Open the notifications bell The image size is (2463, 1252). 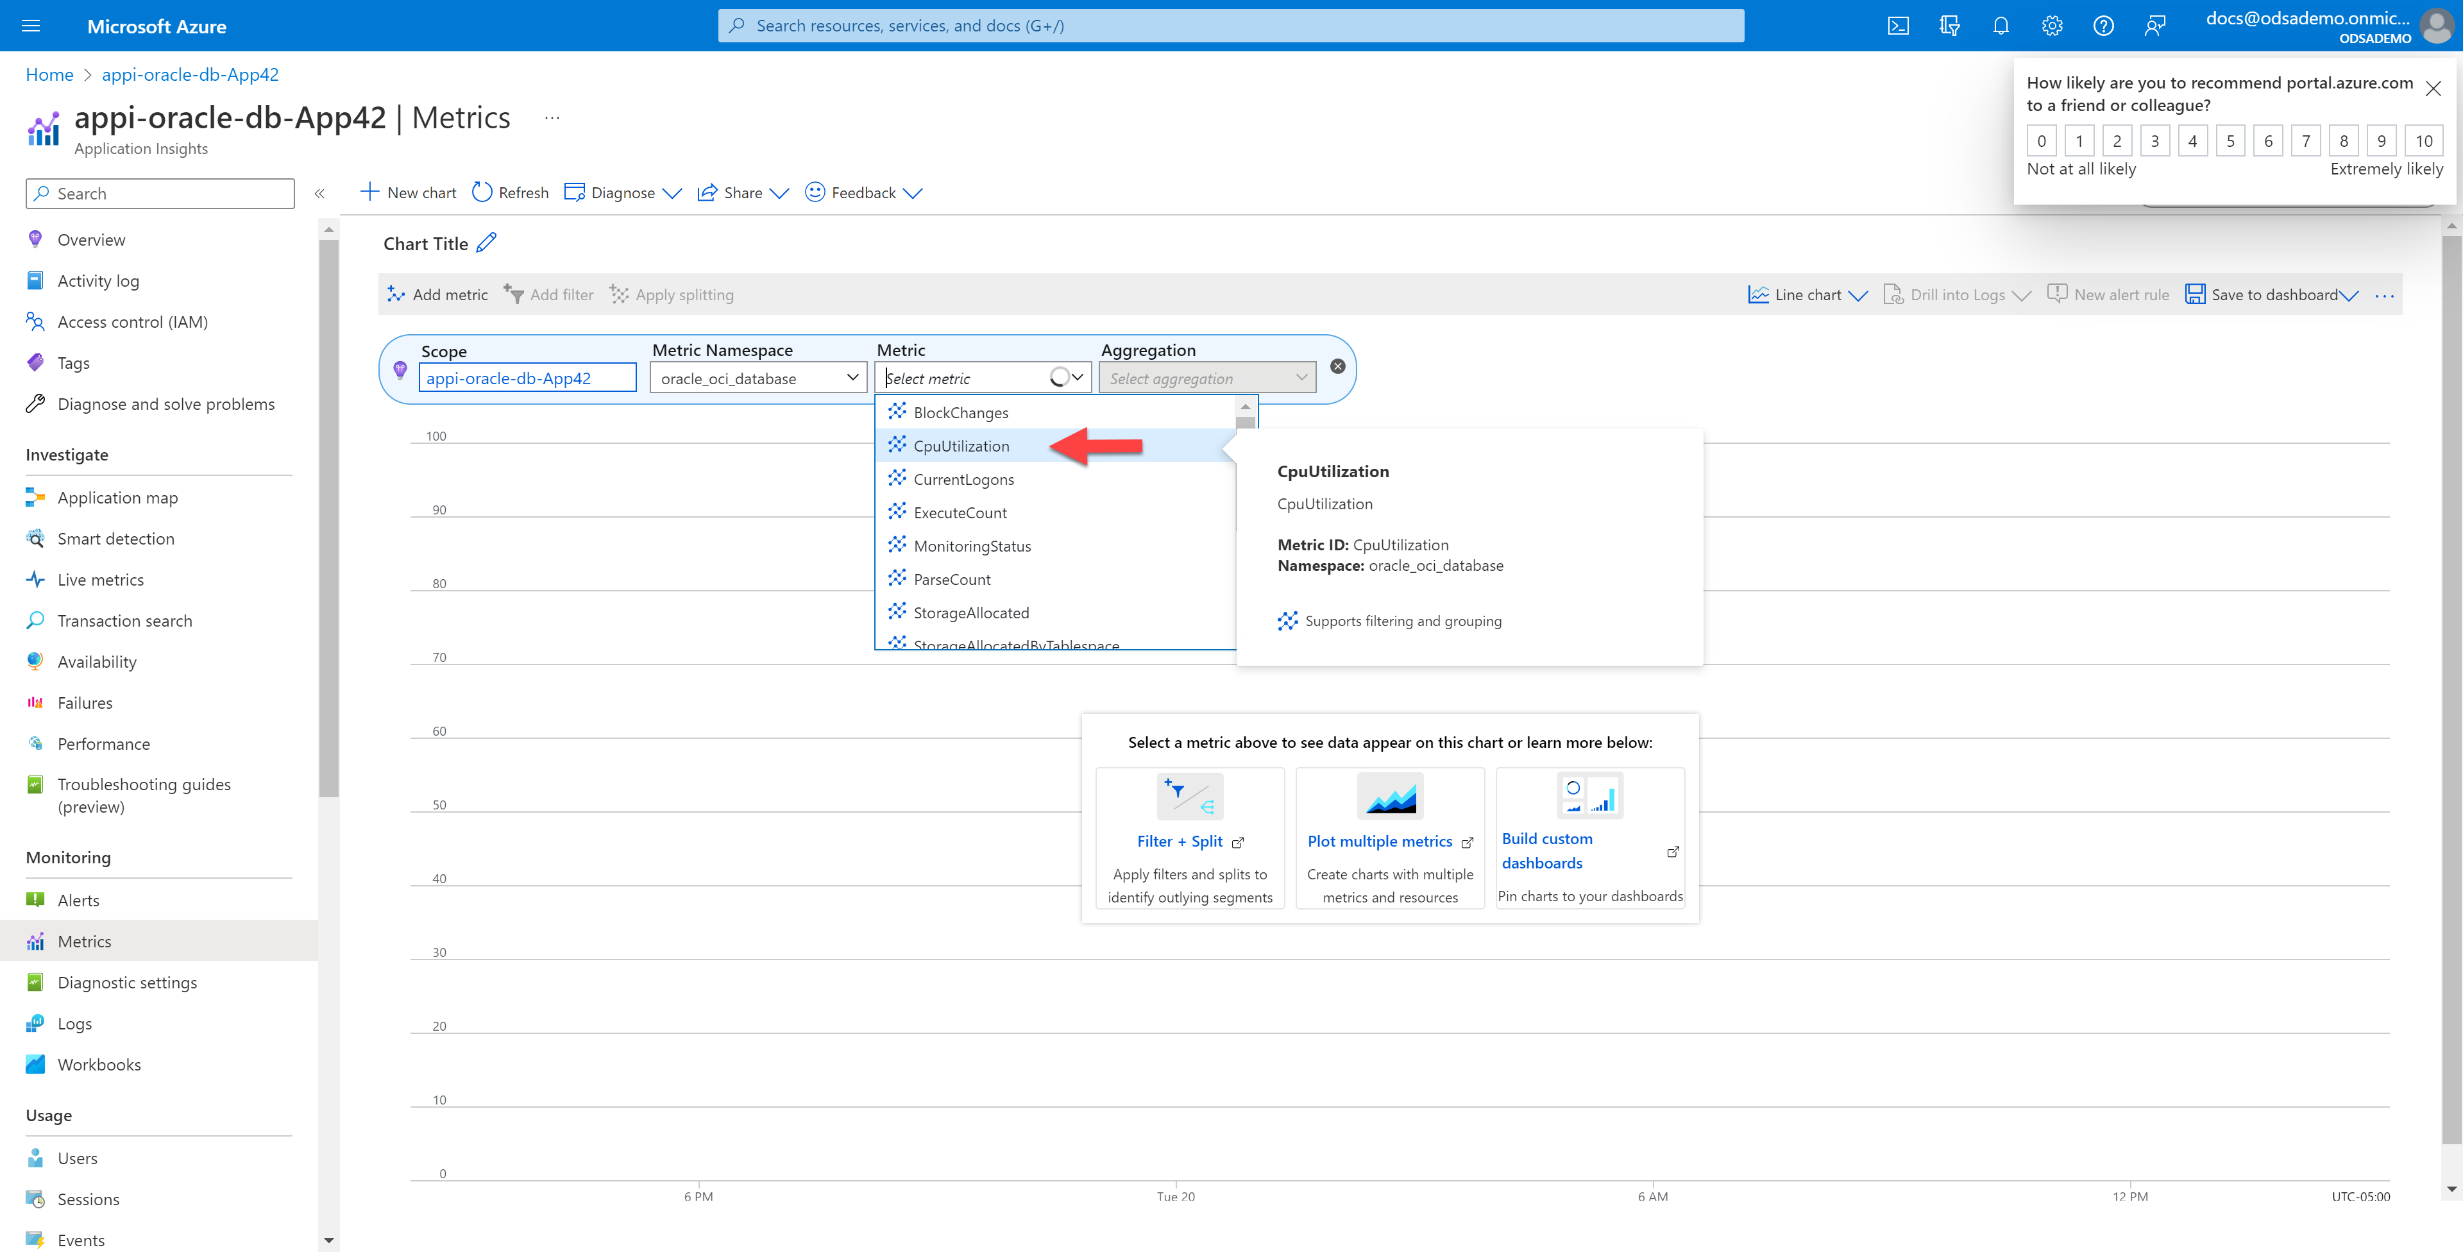pyautogui.click(x=2001, y=26)
